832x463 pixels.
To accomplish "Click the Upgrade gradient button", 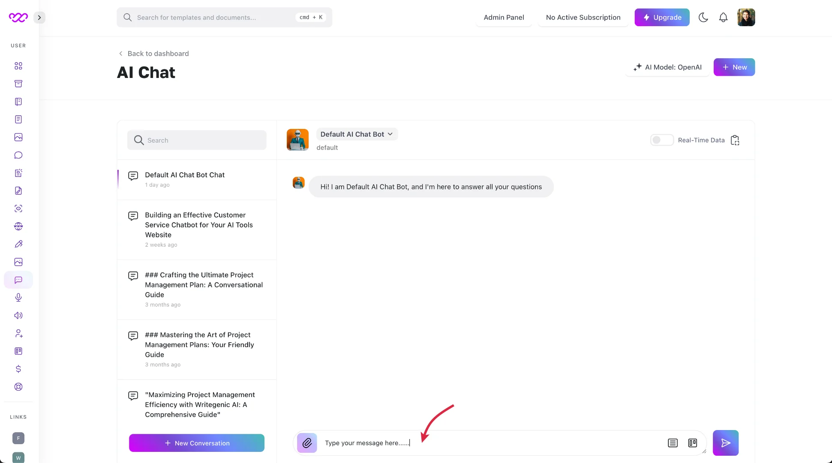I will pyautogui.click(x=662, y=18).
